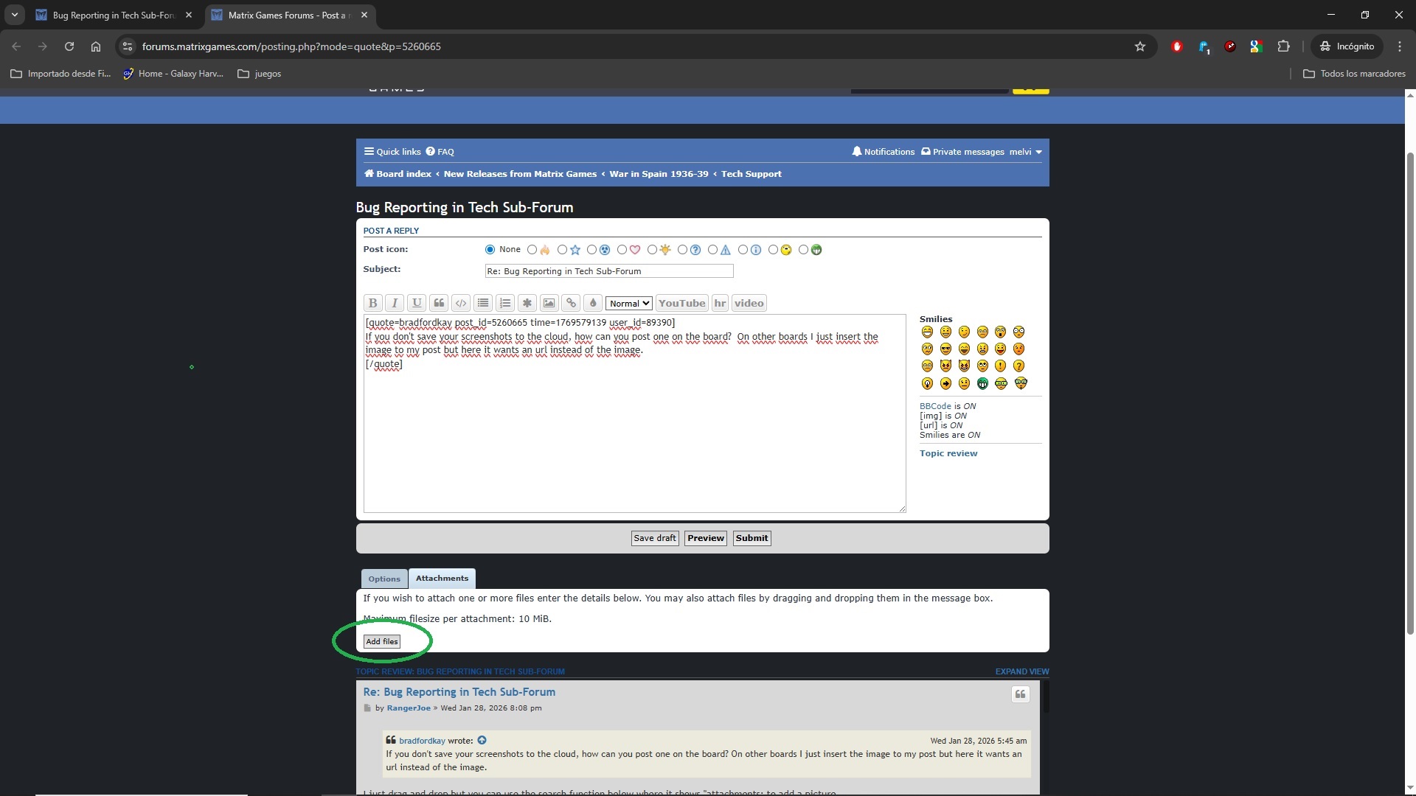This screenshot has width=1416, height=796.
Task: Open the font color tool (droplet icon)
Action: click(x=594, y=303)
